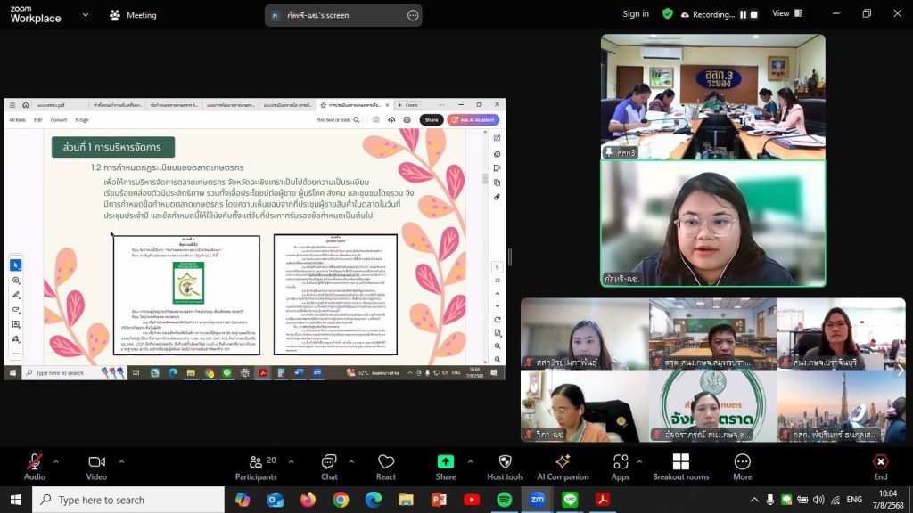End the meeting

click(x=880, y=462)
